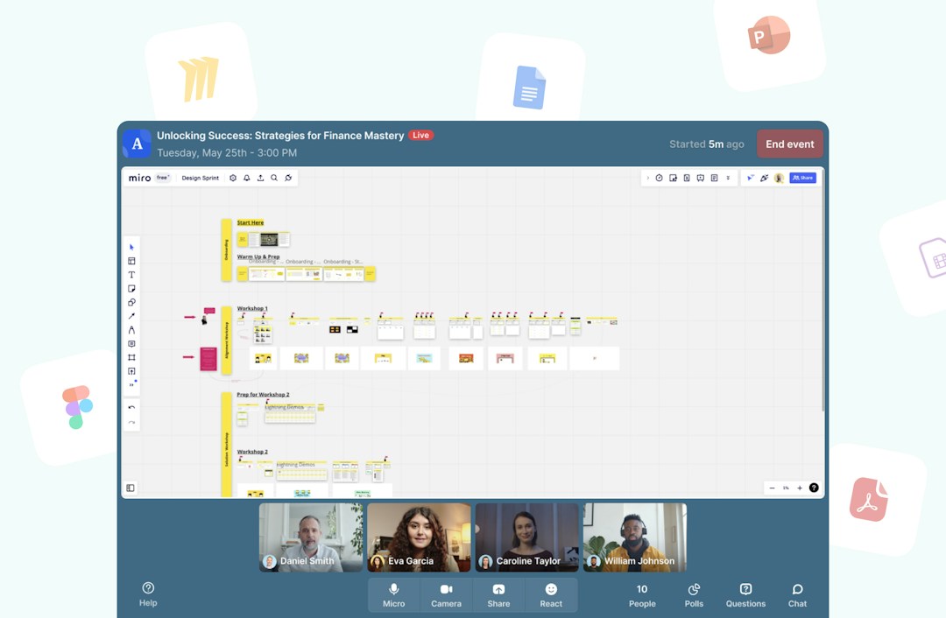Select the connection line arrow tool

tap(131, 317)
